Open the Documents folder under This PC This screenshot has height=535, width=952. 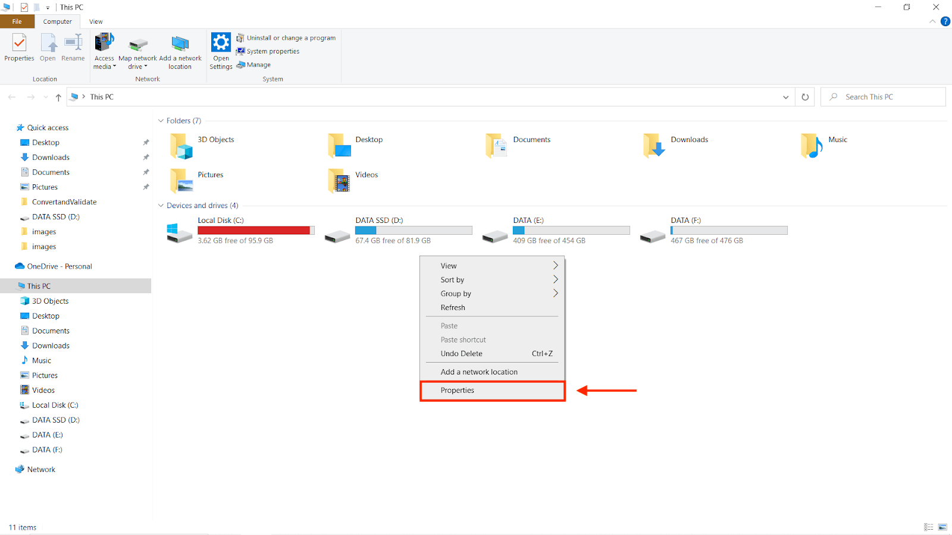coord(49,331)
